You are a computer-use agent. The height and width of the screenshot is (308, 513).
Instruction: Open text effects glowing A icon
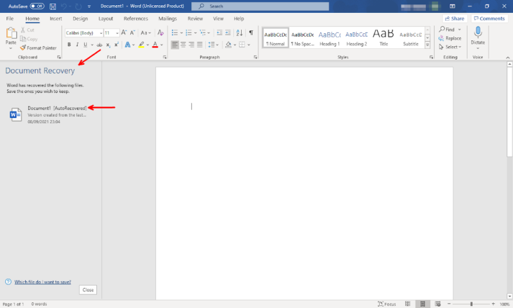click(128, 45)
